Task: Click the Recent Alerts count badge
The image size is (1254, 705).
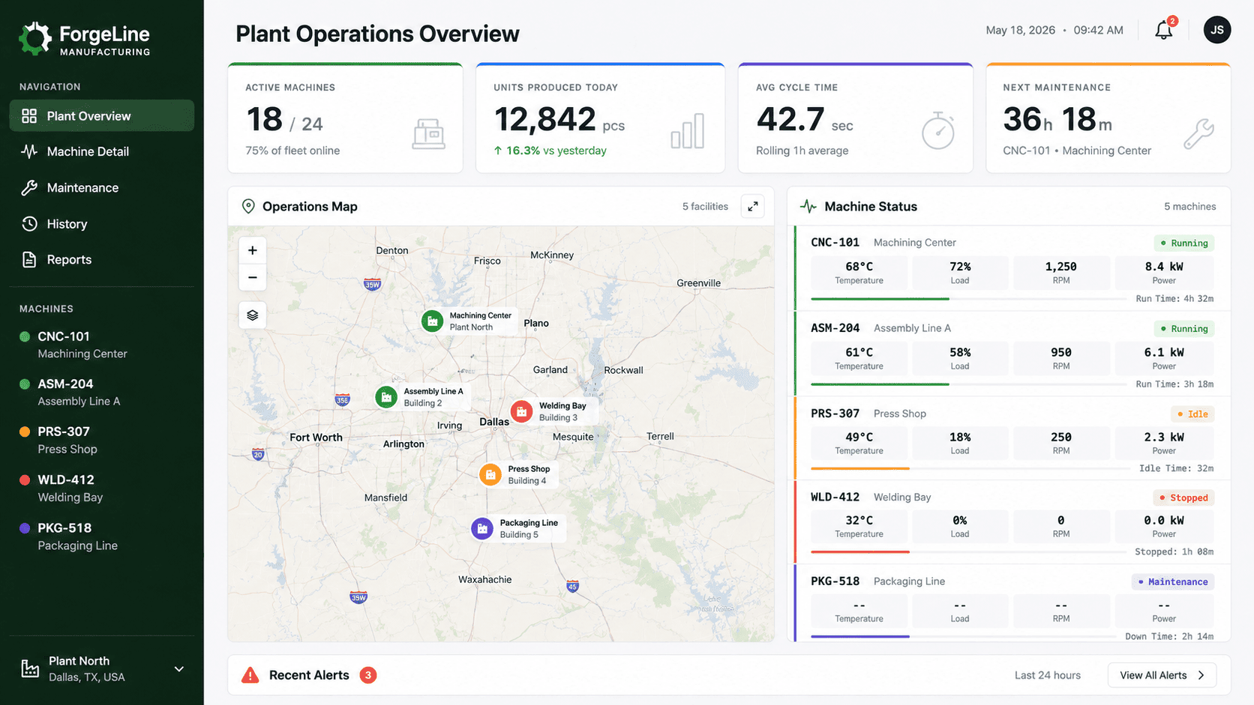Action: 367,675
